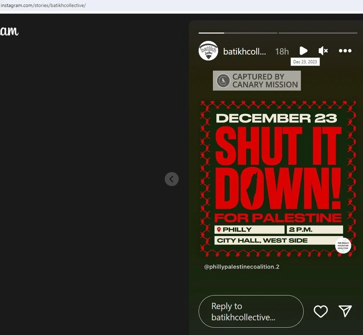This screenshot has width=363, height=335.
Task: Open the three-dot story options menu
Action: [345, 51]
